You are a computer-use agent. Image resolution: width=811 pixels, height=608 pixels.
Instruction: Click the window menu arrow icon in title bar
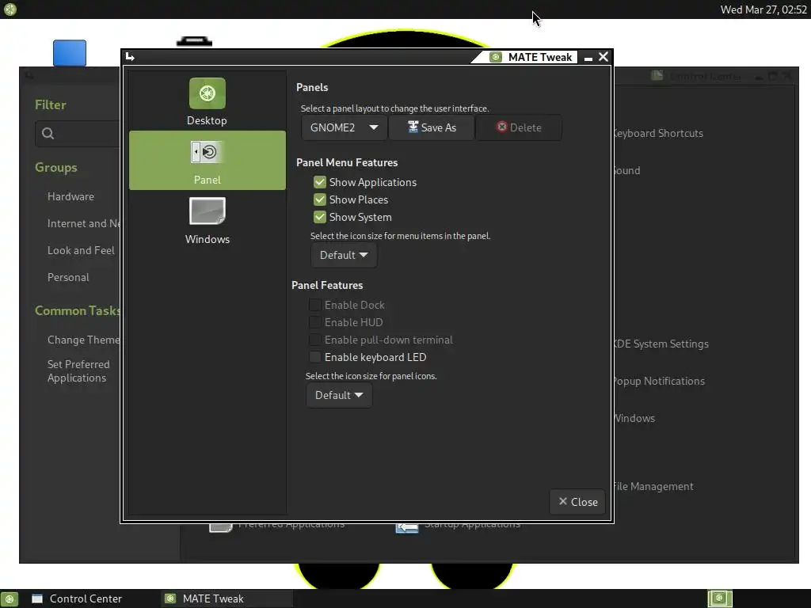[130, 57]
